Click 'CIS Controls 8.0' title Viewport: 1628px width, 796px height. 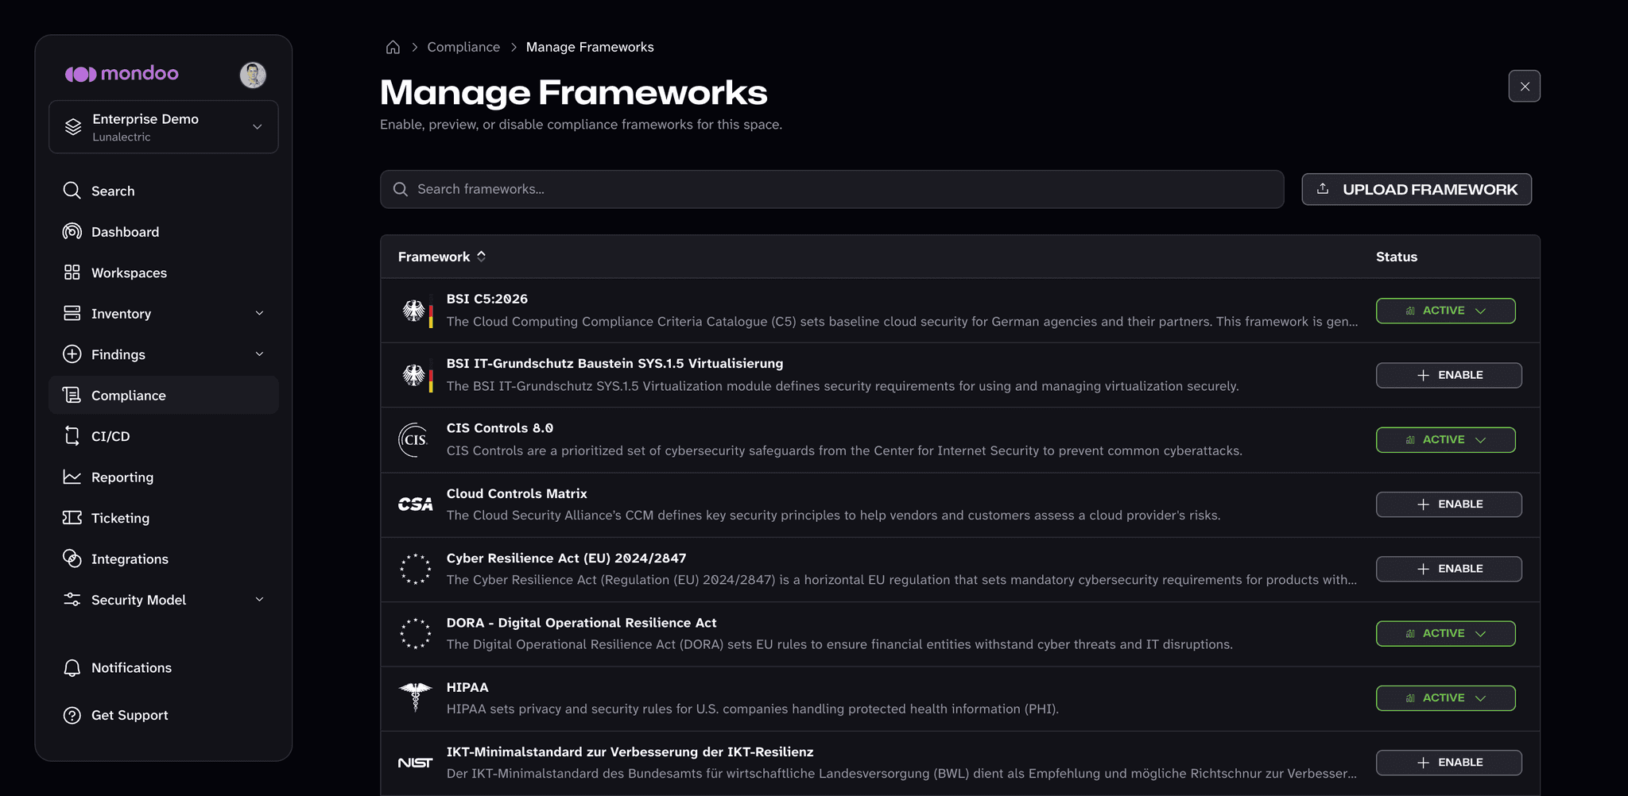coord(500,428)
